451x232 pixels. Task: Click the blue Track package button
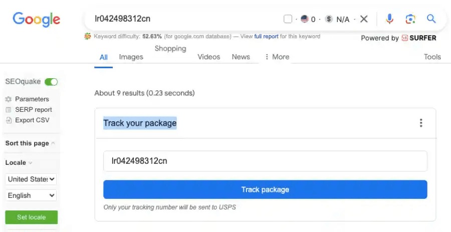point(265,189)
